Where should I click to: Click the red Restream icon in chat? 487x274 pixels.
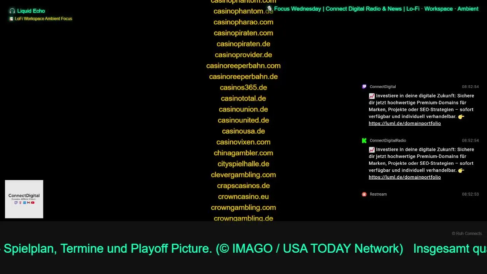pyautogui.click(x=364, y=194)
